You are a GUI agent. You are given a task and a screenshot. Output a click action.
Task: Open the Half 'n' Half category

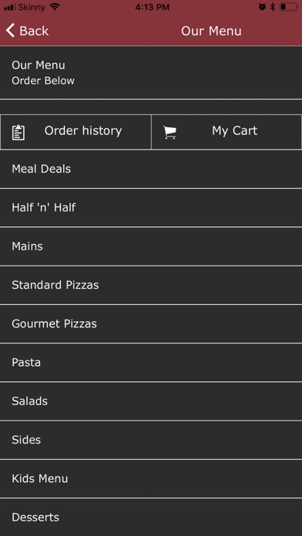[x=151, y=208]
